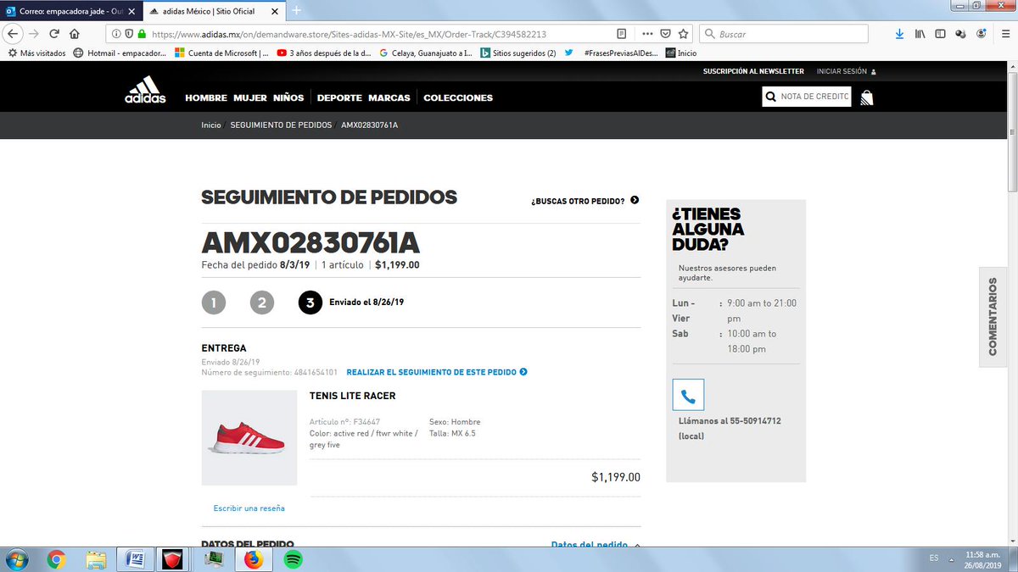
Task: Click INICIAR SESIÓN link
Action: point(846,71)
